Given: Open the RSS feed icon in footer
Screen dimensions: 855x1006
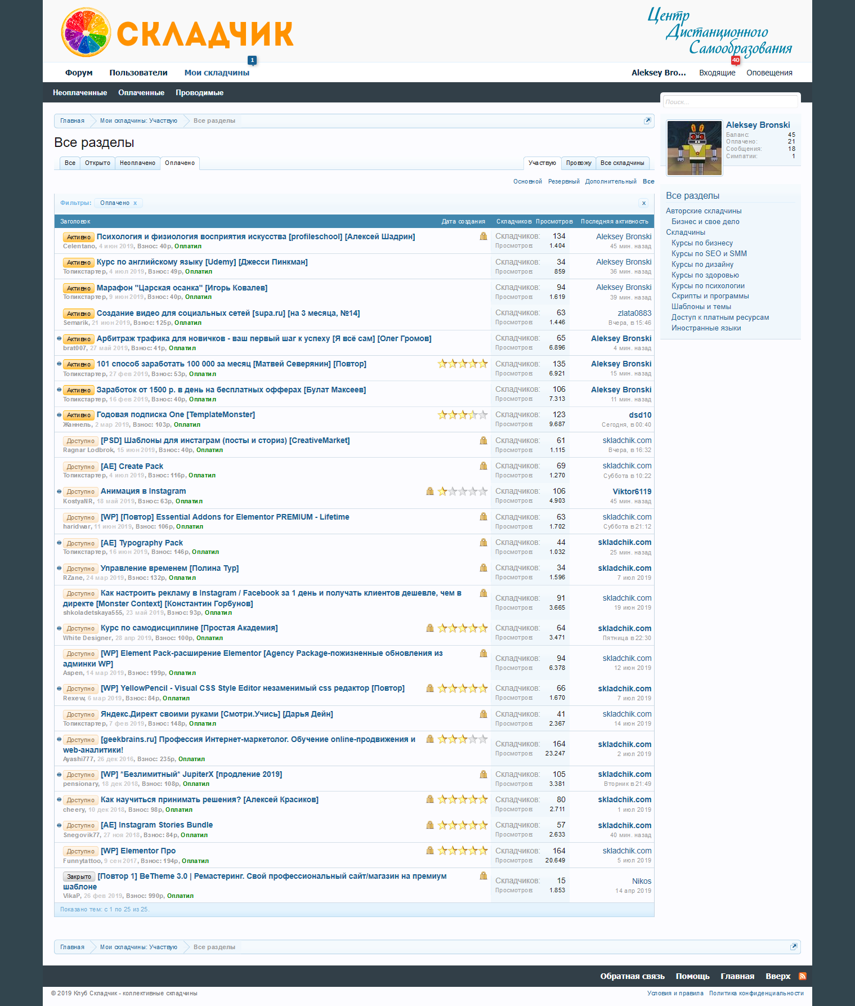Looking at the screenshot, I should pyautogui.click(x=803, y=976).
